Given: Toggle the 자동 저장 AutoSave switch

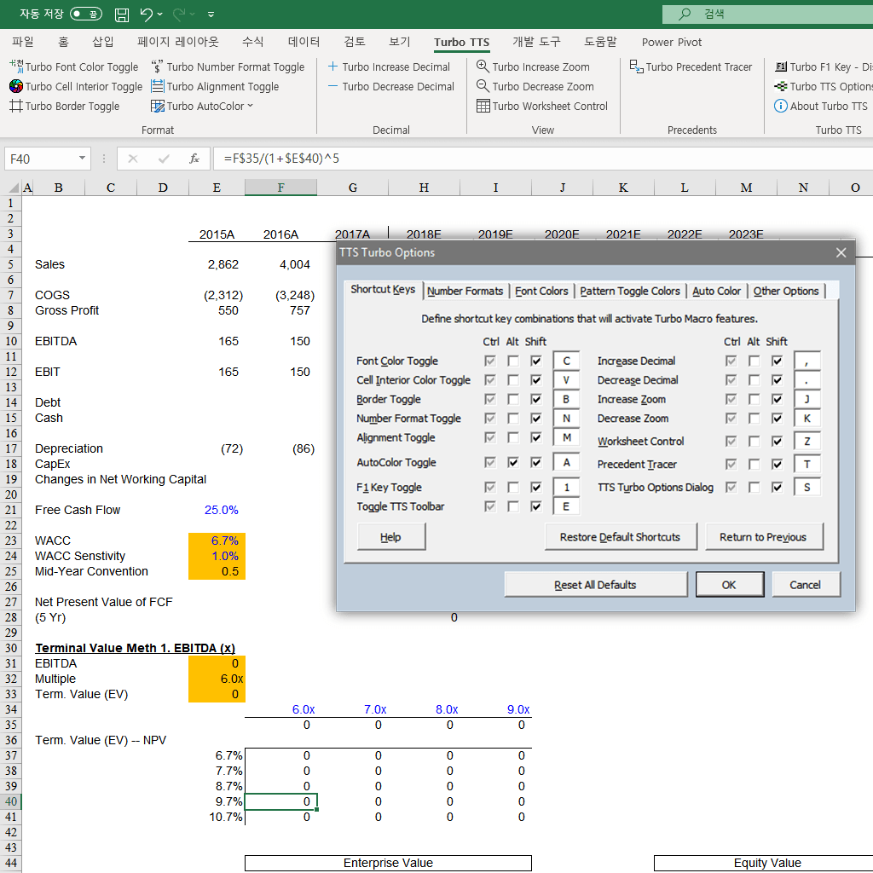Looking at the screenshot, I should pyautogui.click(x=86, y=14).
